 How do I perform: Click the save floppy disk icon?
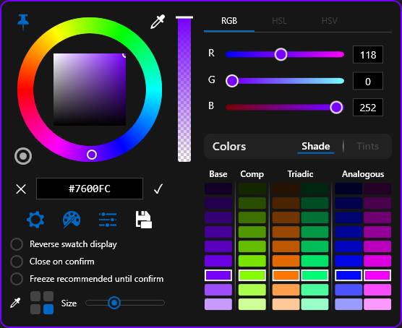[x=144, y=220]
